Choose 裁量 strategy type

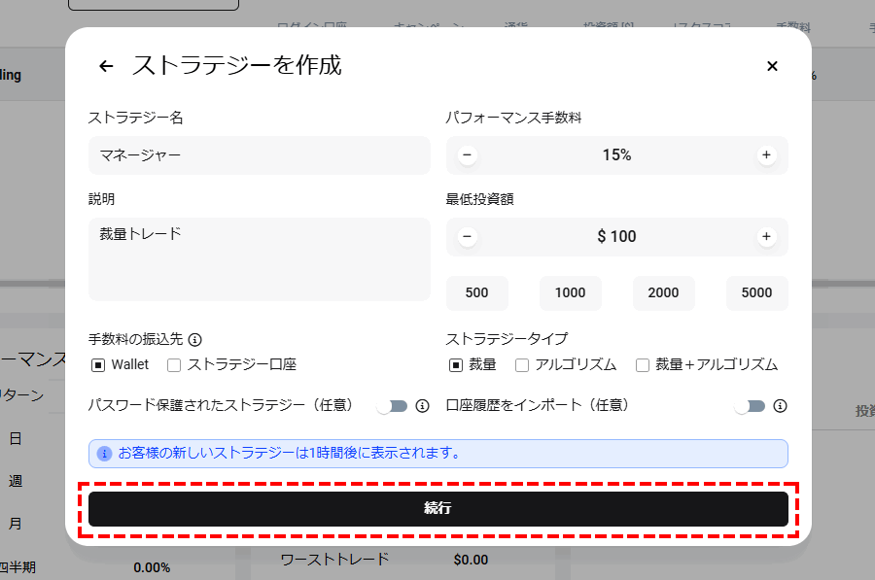[456, 365]
